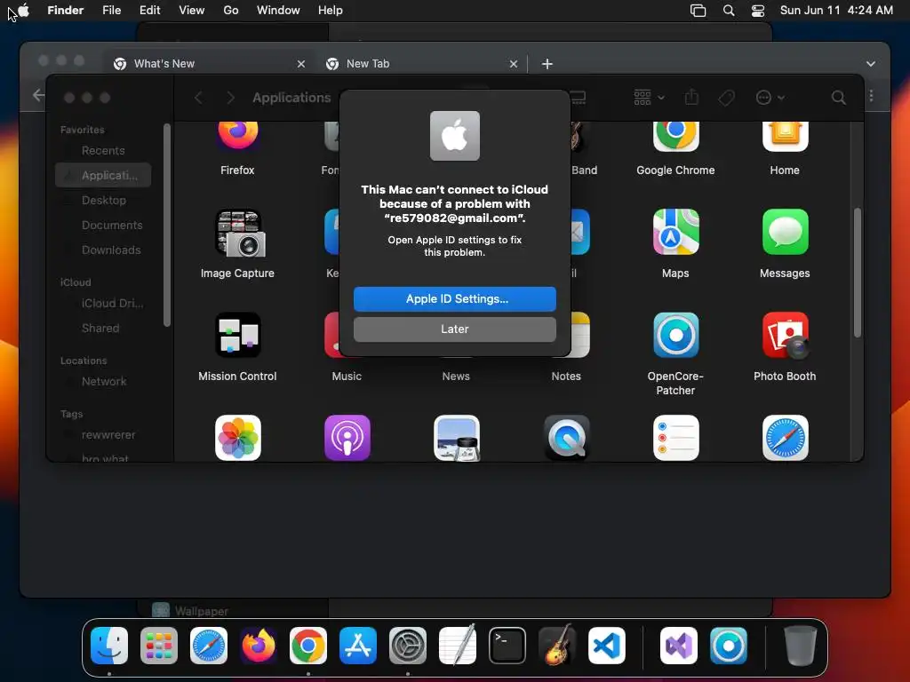Open Launchpad from the Dock

[x=158, y=646]
